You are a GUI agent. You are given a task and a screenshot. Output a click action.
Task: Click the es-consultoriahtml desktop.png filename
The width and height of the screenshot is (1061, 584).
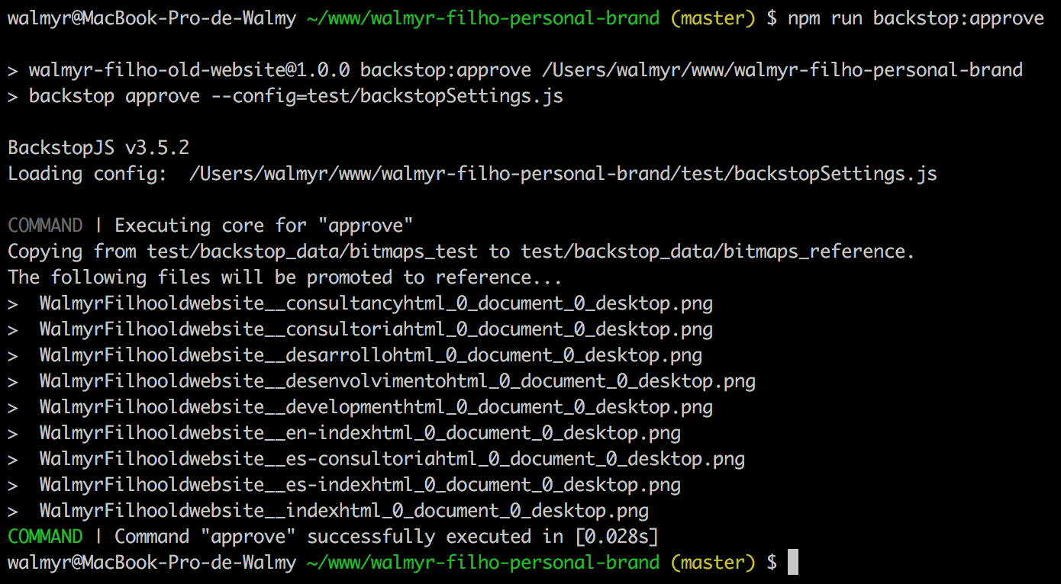point(392,459)
